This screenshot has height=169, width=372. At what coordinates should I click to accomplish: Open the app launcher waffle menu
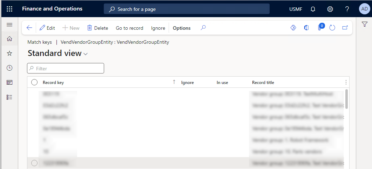9,9
